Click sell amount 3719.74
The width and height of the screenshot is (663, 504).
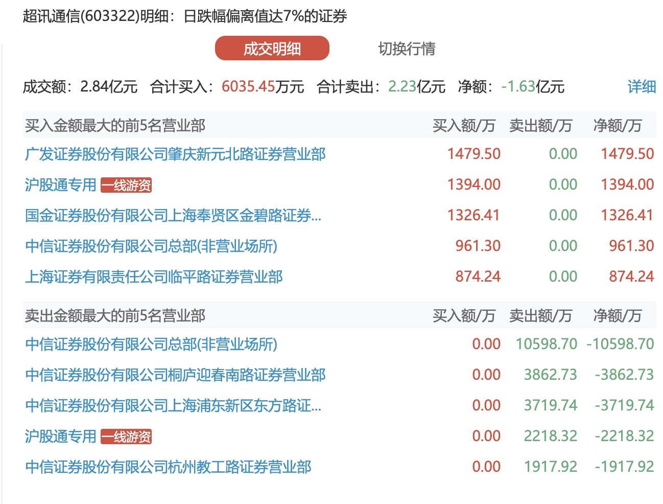551,405
